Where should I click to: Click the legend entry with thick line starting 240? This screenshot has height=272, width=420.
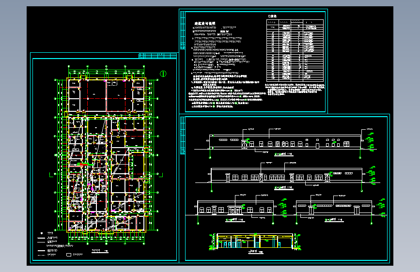pyautogui.click(x=47, y=238)
